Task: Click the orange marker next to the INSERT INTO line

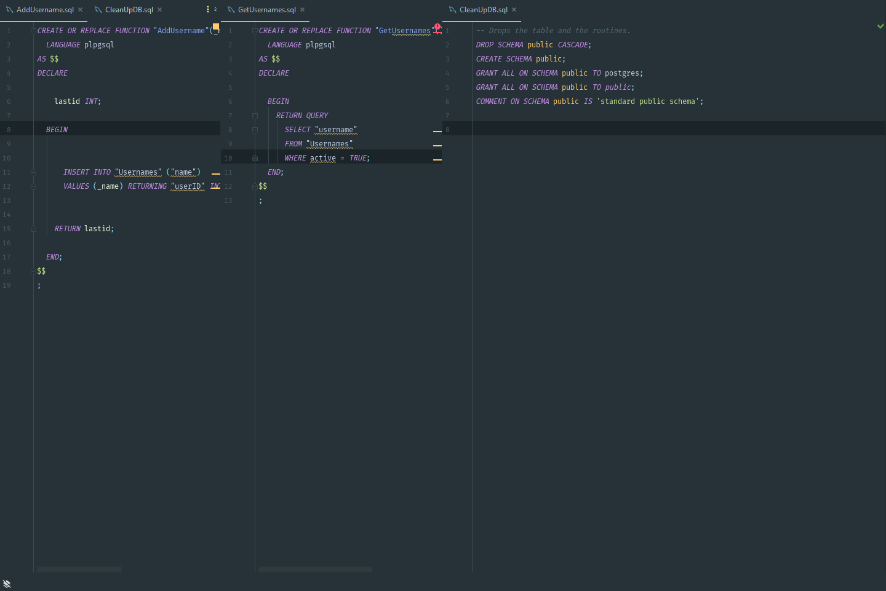Action: pos(215,173)
